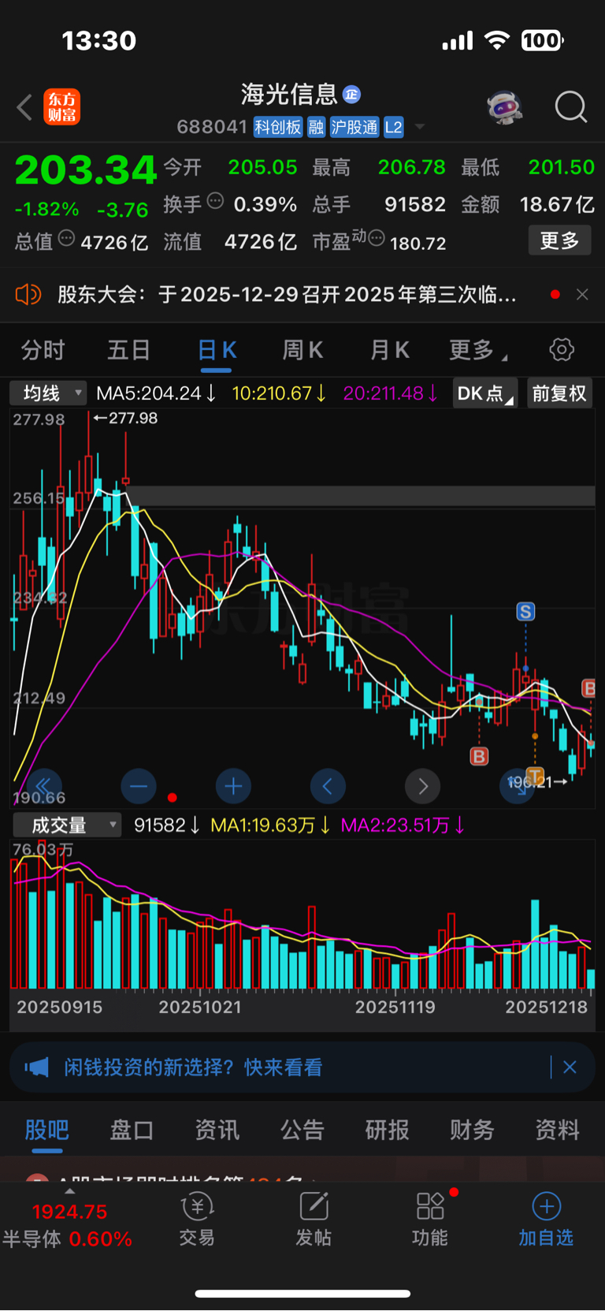The image size is (605, 1311).
Task: Open the 公告 tab
Action: 302,1130
